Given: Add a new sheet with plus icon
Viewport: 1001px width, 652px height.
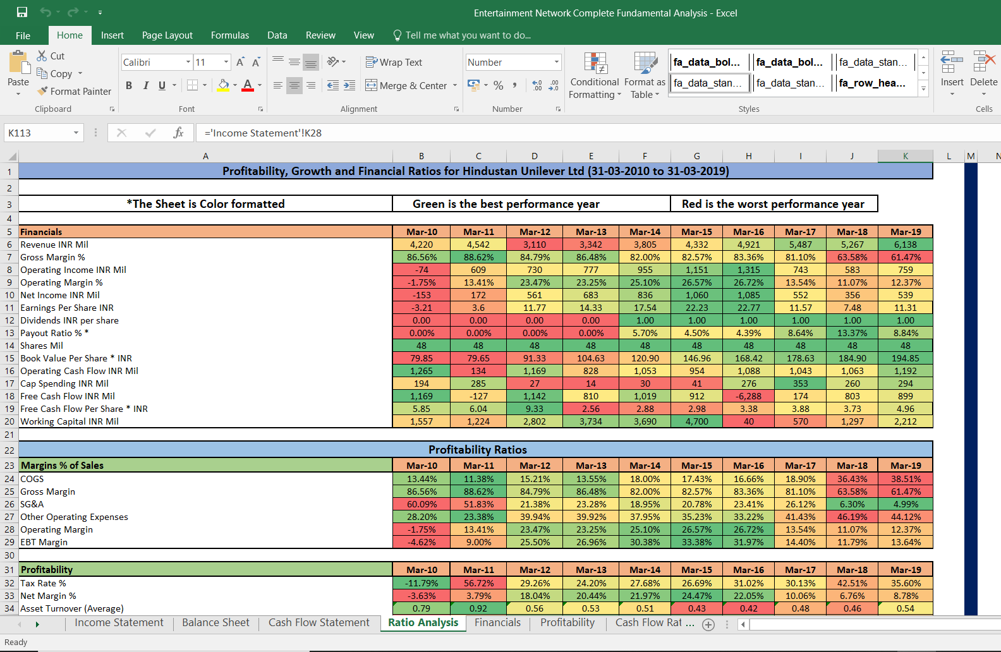Looking at the screenshot, I should pos(708,624).
